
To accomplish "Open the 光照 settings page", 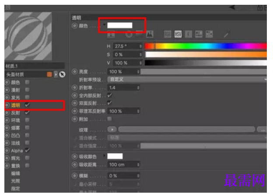I will coord(15,181).
